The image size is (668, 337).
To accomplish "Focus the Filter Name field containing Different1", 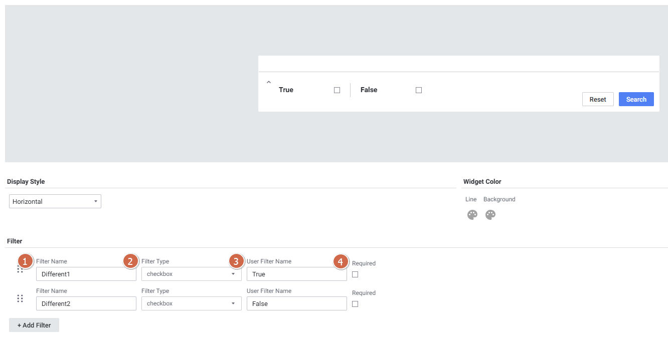I will click(86, 274).
